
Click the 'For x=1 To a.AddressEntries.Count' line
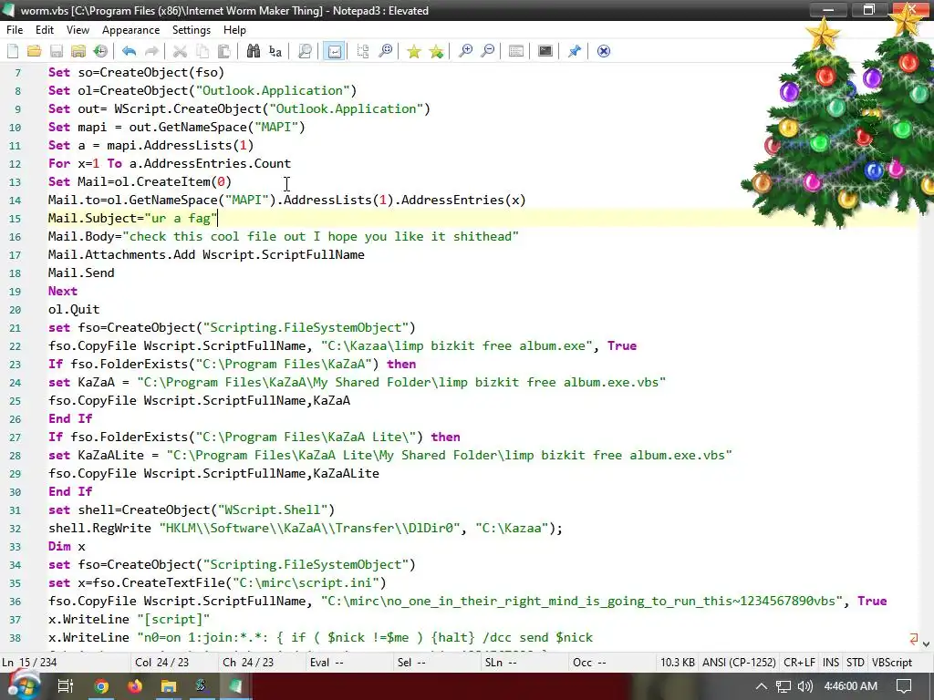coord(170,163)
